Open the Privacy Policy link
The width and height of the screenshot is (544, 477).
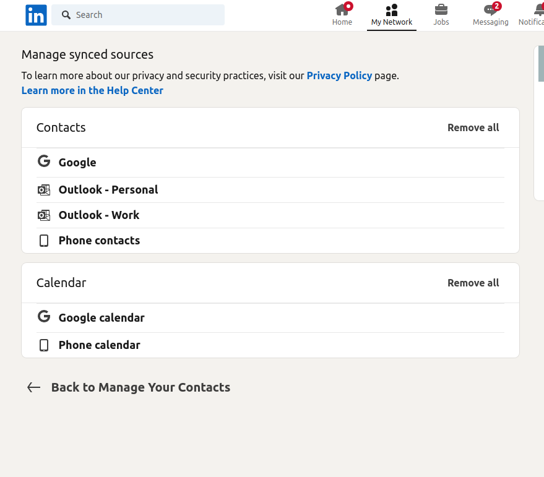point(339,75)
